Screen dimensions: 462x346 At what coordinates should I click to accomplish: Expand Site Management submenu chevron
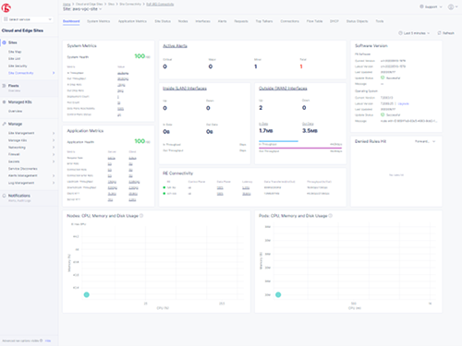coord(54,133)
